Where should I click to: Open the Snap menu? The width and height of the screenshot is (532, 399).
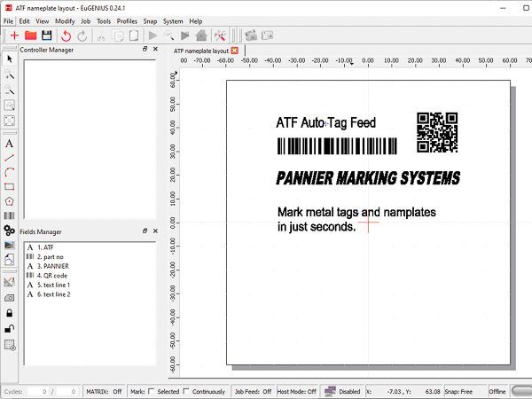point(150,20)
